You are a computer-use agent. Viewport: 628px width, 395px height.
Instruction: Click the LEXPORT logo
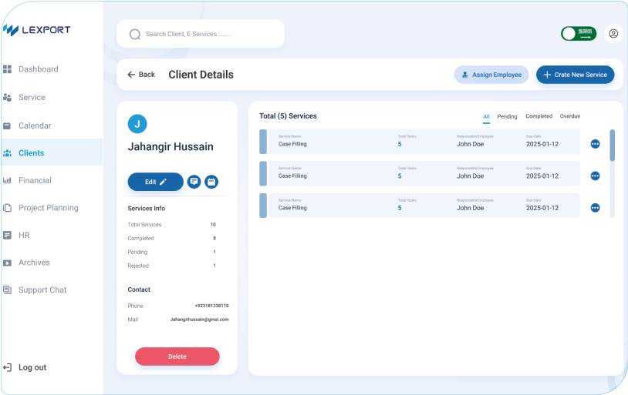[36, 30]
